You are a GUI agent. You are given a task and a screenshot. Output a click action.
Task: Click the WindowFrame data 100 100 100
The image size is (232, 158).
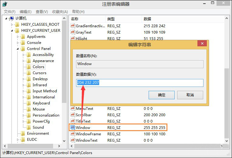click(154, 134)
